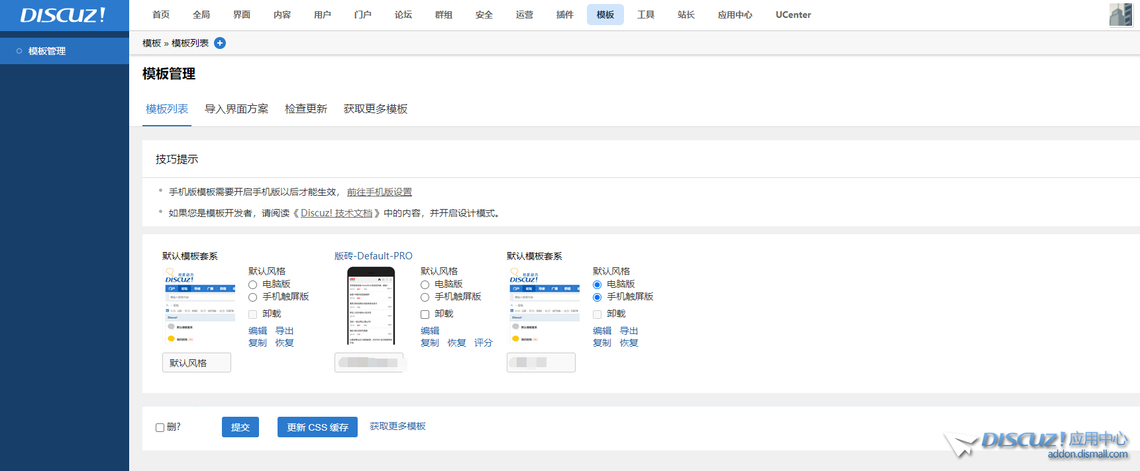Click the plus icon beside 模板列表 breadcrumb
This screenshot has height=471, width=1140.
click(220, 43)
